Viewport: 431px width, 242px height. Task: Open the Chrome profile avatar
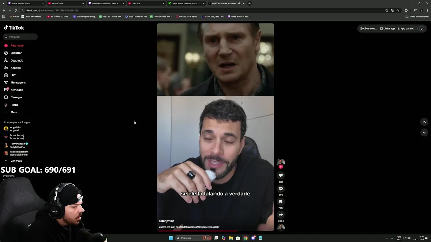click(421, 10)
